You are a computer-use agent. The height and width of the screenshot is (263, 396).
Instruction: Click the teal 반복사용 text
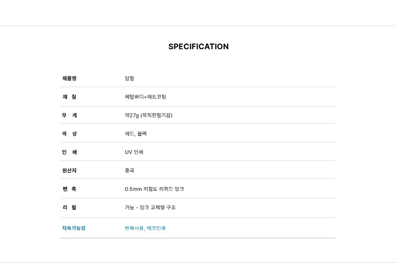pyautogui.click(x=134, y=228)
